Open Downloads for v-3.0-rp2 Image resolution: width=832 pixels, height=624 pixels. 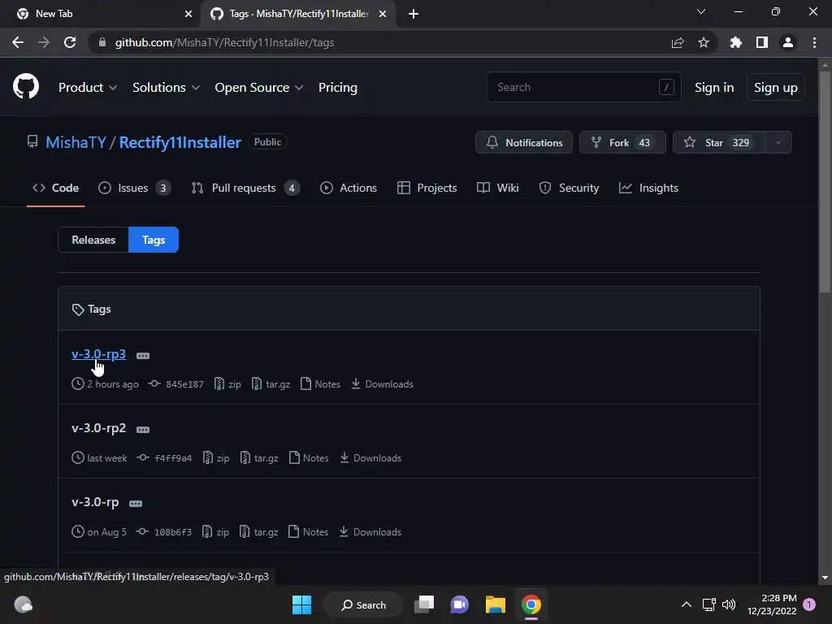[370, 458]
